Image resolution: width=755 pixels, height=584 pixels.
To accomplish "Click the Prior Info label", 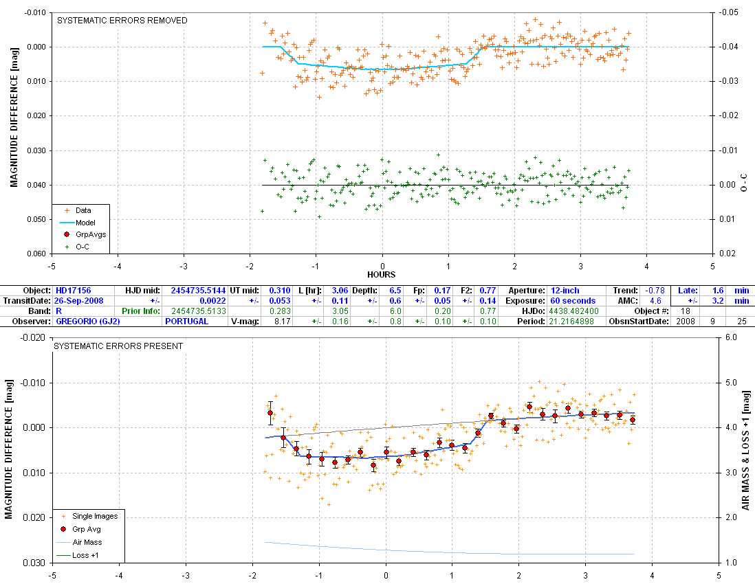I will (141, 311).
